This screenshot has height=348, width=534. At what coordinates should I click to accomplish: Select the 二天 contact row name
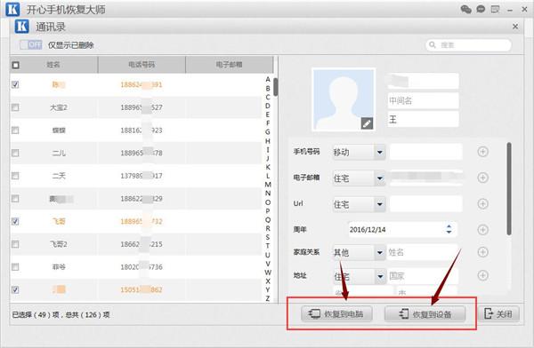point(59,176)
